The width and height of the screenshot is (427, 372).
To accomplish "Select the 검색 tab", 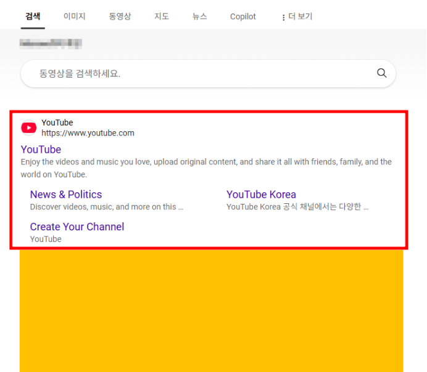I will tap(33, 17).
